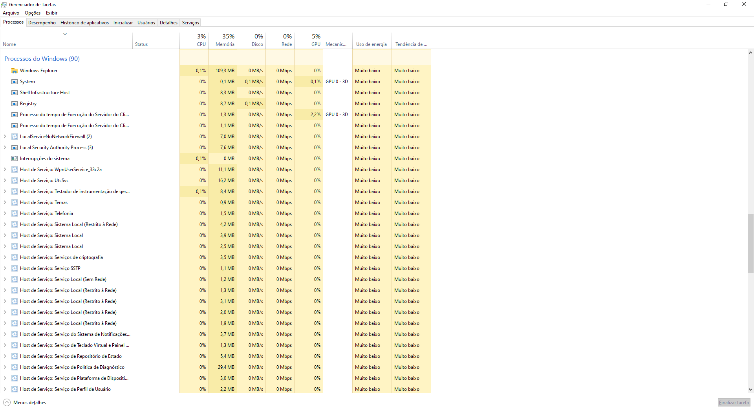Sort by the GPU column header
This screenshot has width=754, height=412.
pos(309,40)
